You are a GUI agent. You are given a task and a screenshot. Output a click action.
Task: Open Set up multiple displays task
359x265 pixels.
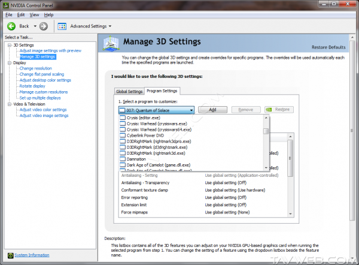40,98
